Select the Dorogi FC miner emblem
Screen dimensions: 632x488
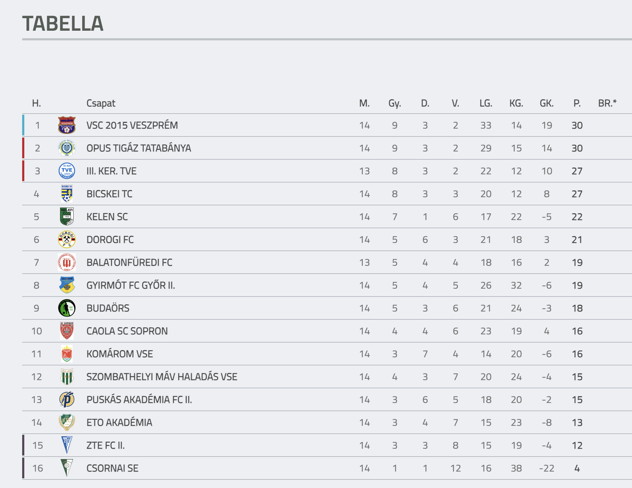click(67, 239)
